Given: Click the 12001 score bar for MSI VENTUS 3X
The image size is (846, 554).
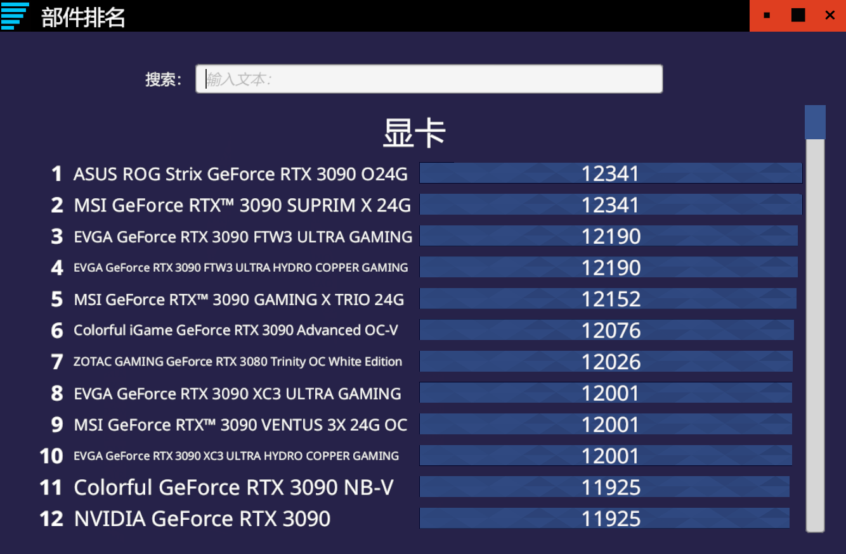Looking at the screenshot, I should point(606,424).
